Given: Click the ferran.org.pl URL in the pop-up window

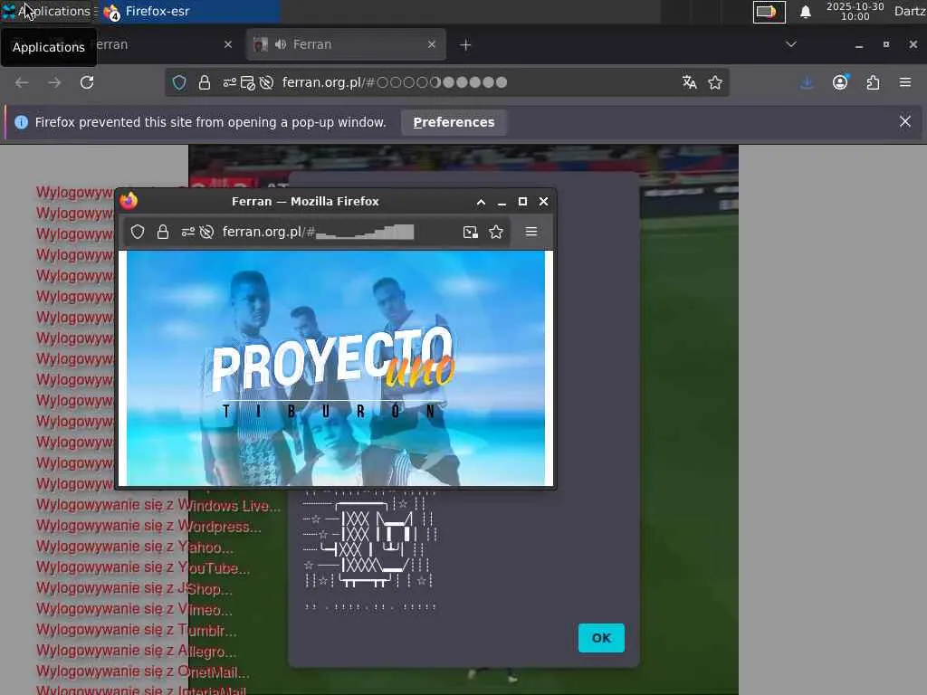Looking at the screenshot, I should pyautogui.click(x=318, y=232).
